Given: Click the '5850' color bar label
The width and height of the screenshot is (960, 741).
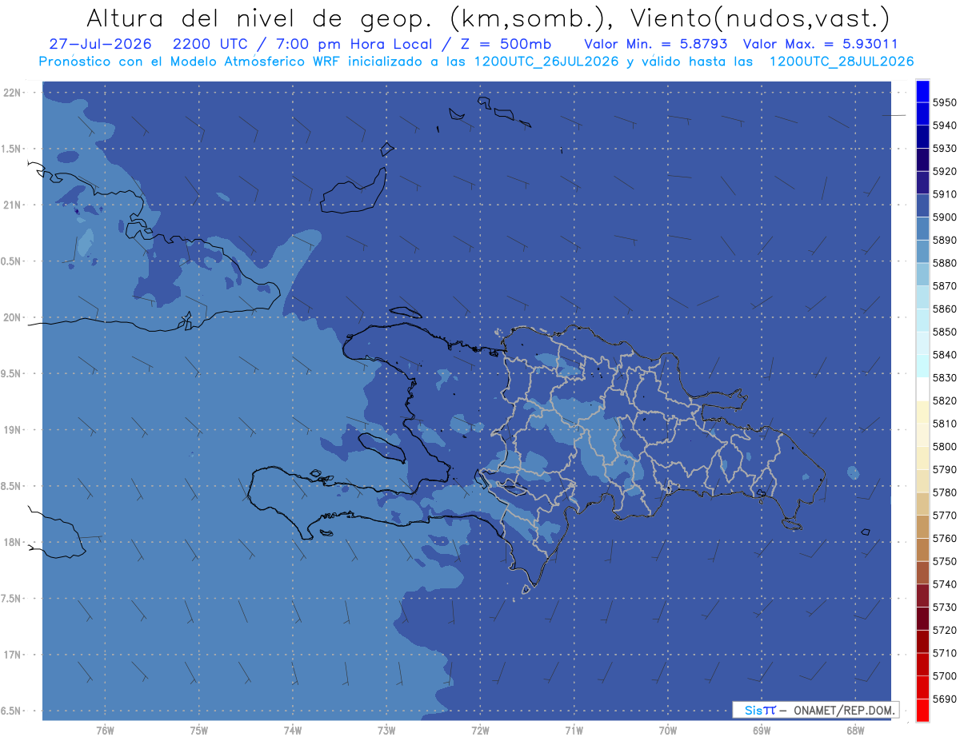Looking at the screenshot, I should [x=945, y=331].
